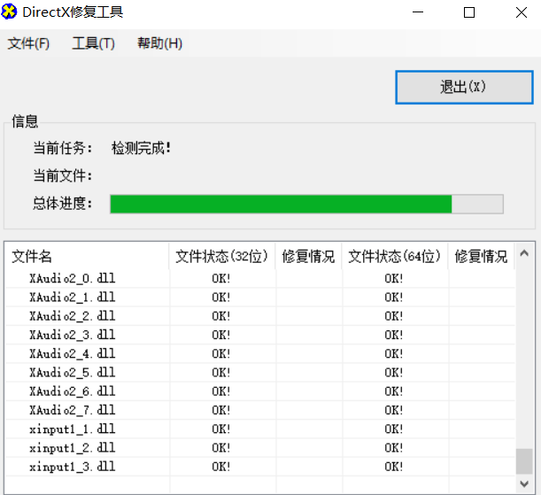
Task: Open the 工具(T) menu
Action: click(x=93, y=43)
